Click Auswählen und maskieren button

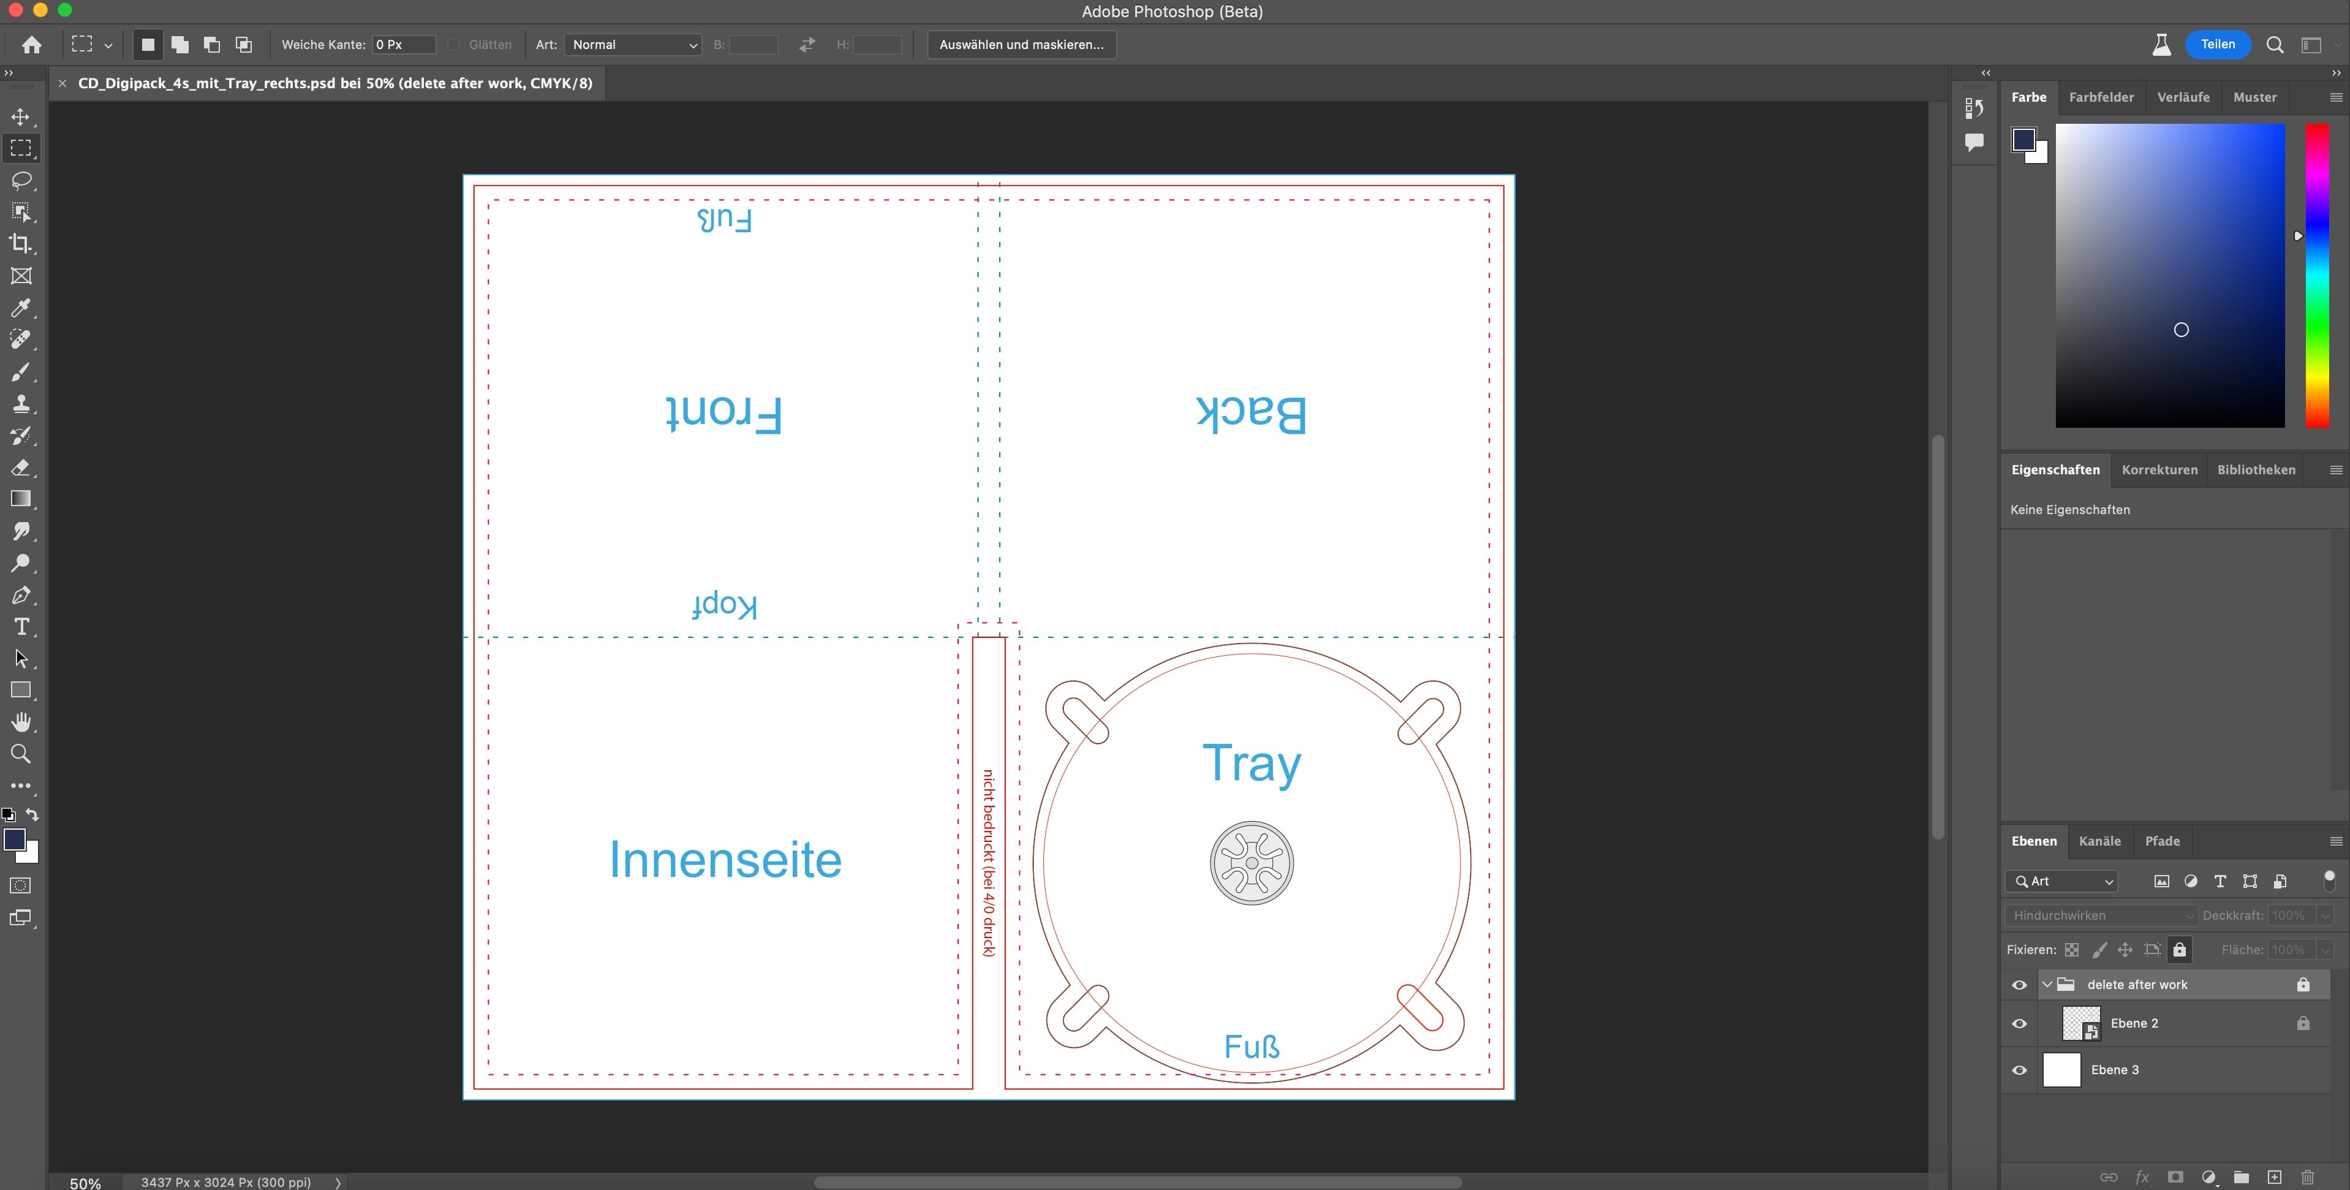(x=1021, y=45)
